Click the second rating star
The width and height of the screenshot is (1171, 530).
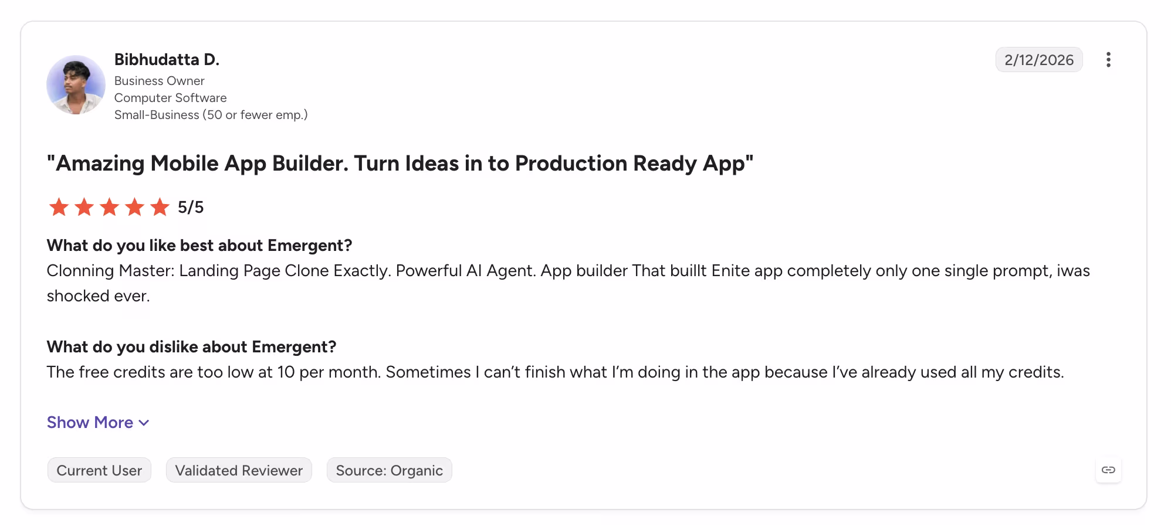(84, 207)
